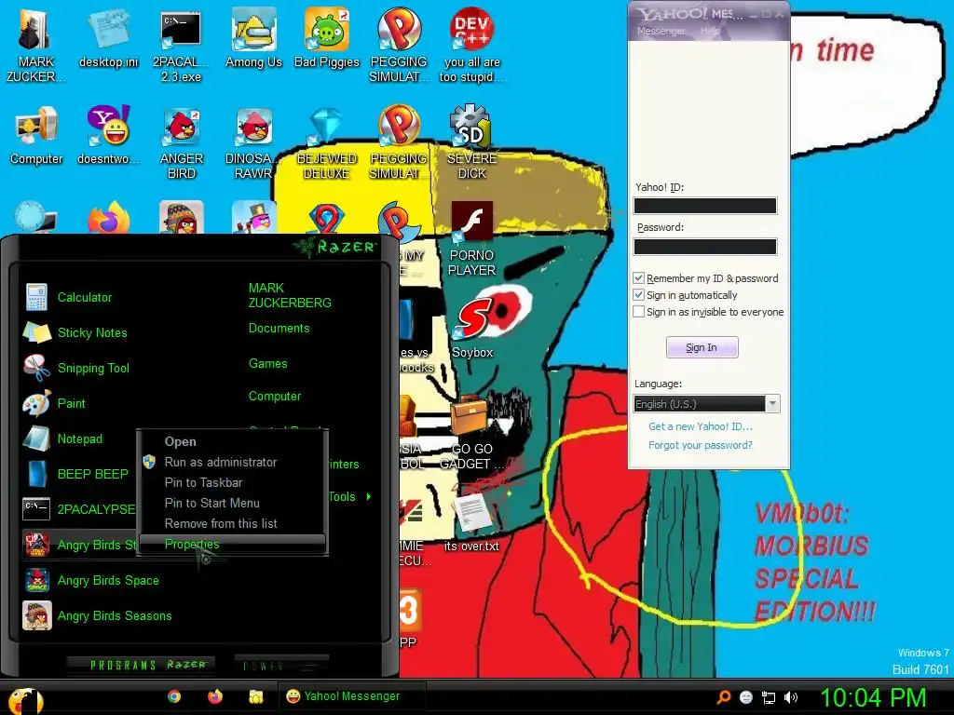Image resolution: width=954 pixels, height=715 pixels.
Task: Launch Bad Piggies desktop shortcut
Action: point(327,38)
